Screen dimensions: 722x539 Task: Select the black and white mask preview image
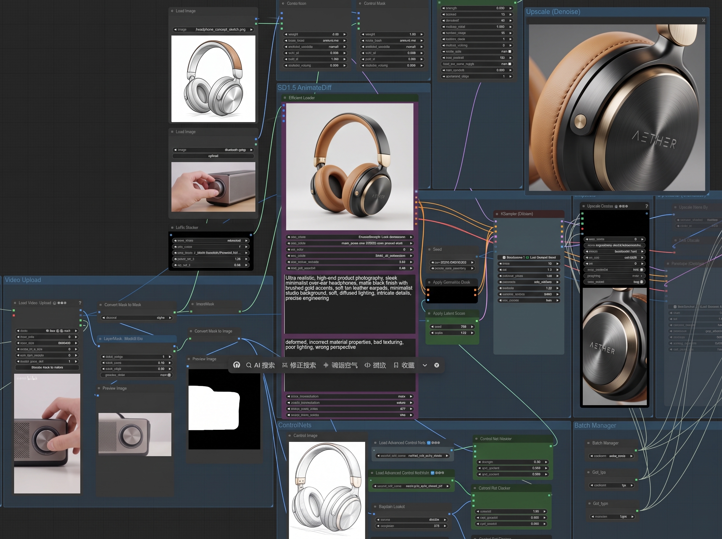click(224, 409)
